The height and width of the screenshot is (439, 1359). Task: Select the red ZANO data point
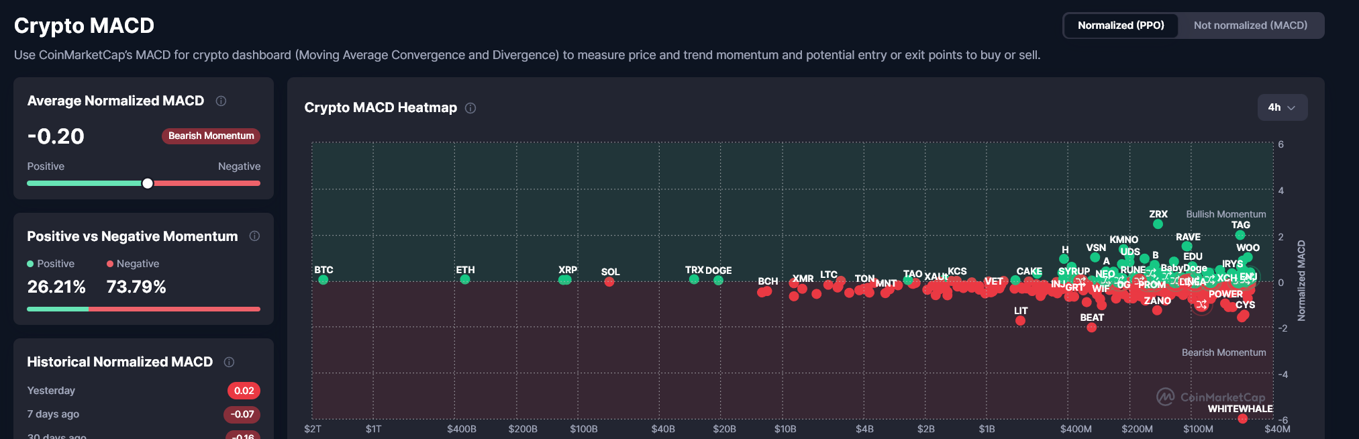point(1157,310)
